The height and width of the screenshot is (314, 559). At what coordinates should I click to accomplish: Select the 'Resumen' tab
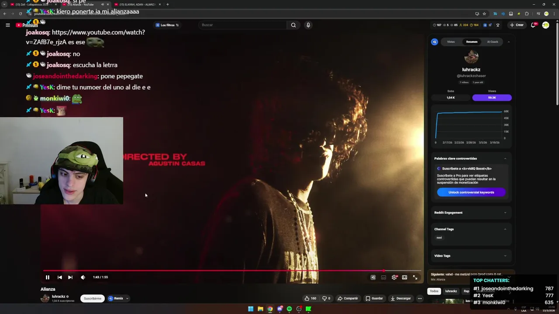[472, 42]
